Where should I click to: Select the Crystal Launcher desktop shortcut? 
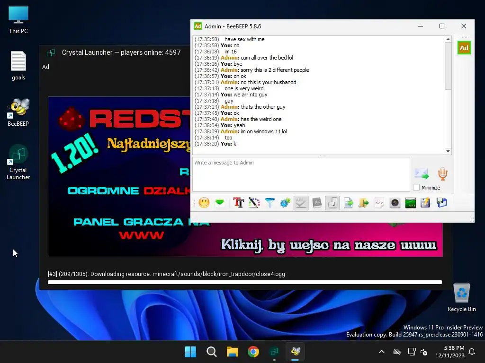pyautogui.click(x=18, y=162)
